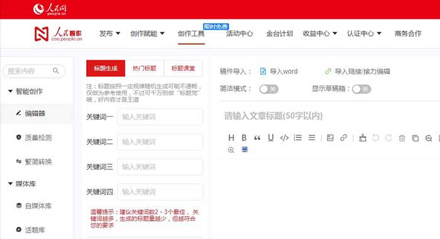Insert image icon in editor toolbar
The width and height of the screenshot is (440, 239).
(x=330, y=137)
